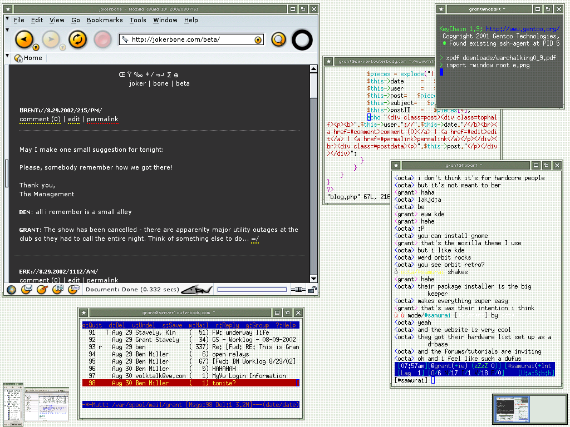Click the sidebar grippy handle at left edge

coord(7,173)
